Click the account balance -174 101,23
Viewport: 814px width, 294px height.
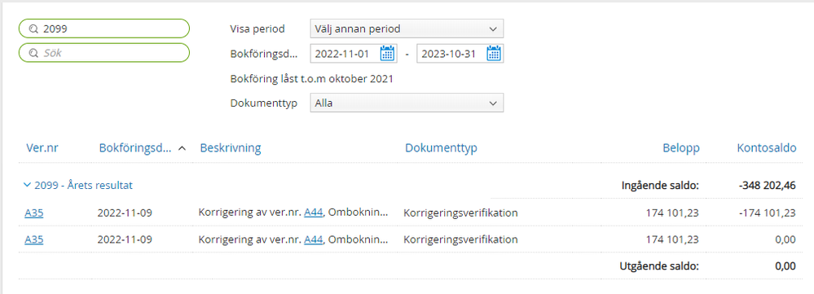(768, 213)
